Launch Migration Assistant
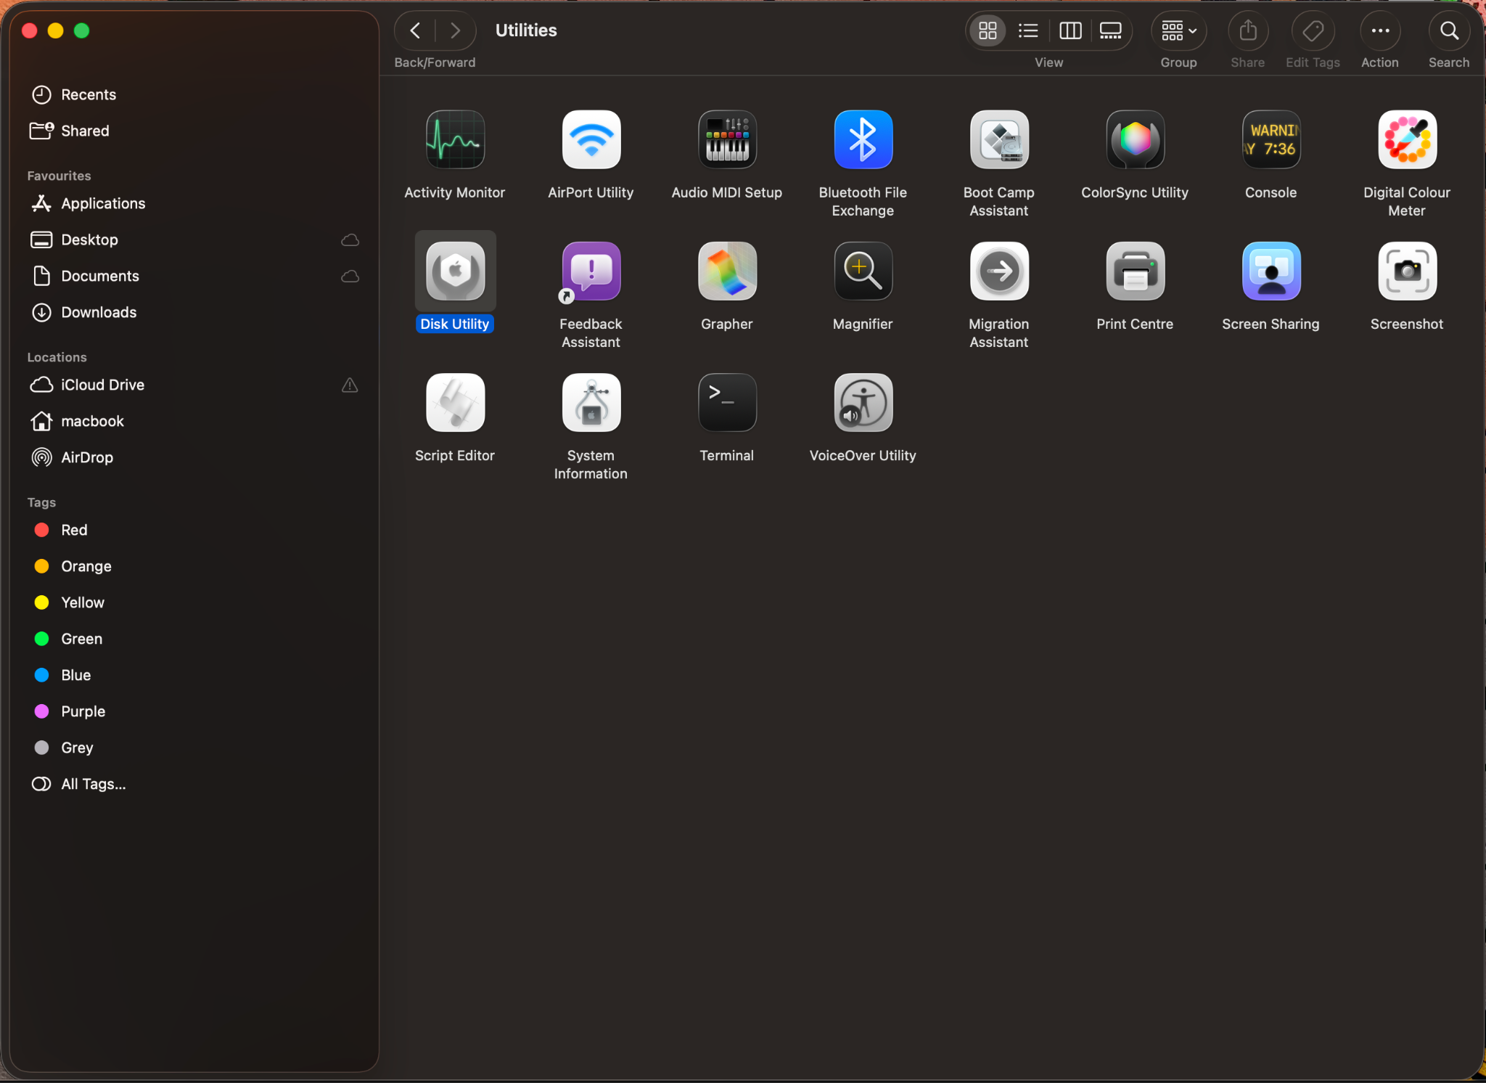 998,271
